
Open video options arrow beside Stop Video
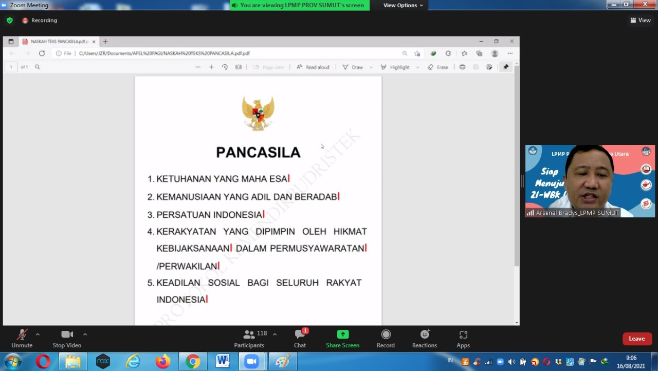pos(85,335)
